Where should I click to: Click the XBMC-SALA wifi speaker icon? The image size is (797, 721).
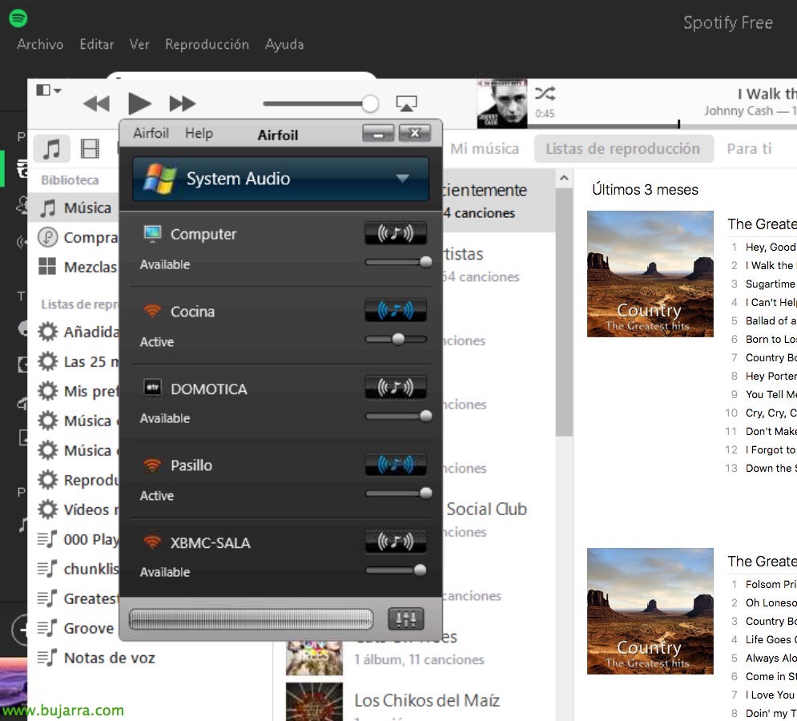[x=152, y=542]
